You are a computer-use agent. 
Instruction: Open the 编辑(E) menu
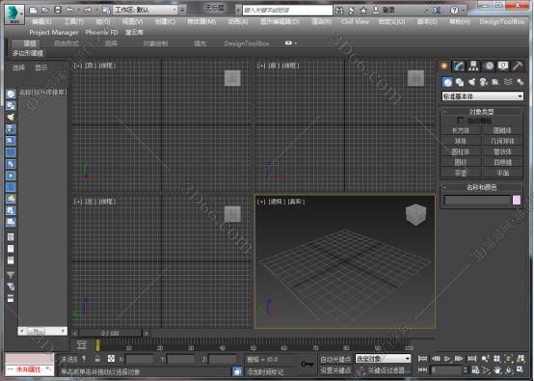pyautogui.click(x=41, y=22)
